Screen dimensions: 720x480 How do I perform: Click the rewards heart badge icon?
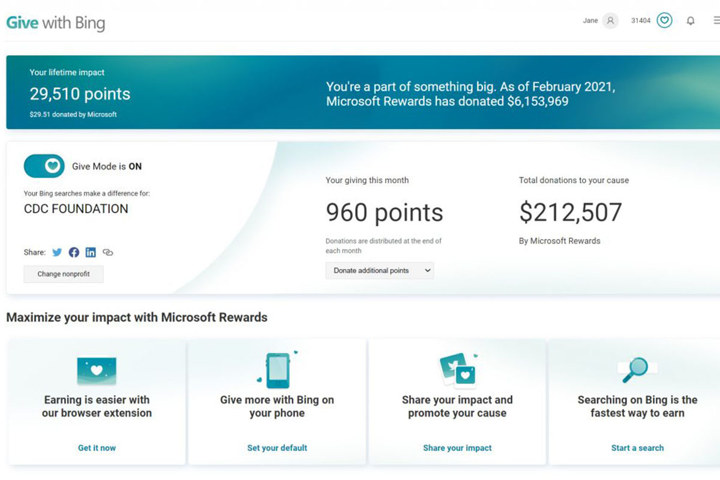pyautogui.click(x=664, y=21)
